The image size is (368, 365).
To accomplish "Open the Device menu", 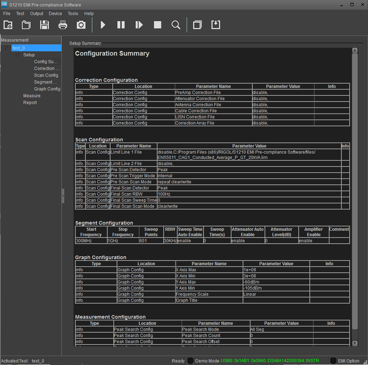I will [55, 14].
